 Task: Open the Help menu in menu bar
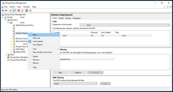34,7
